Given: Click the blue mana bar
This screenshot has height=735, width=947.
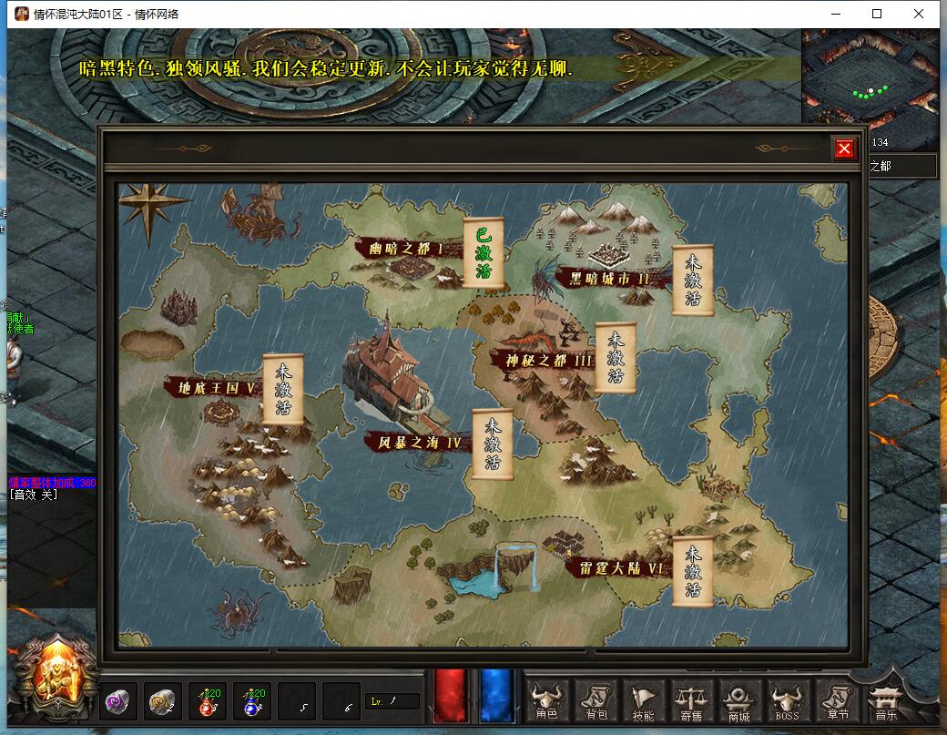Looking at the screenshot, I should [496, 696].
